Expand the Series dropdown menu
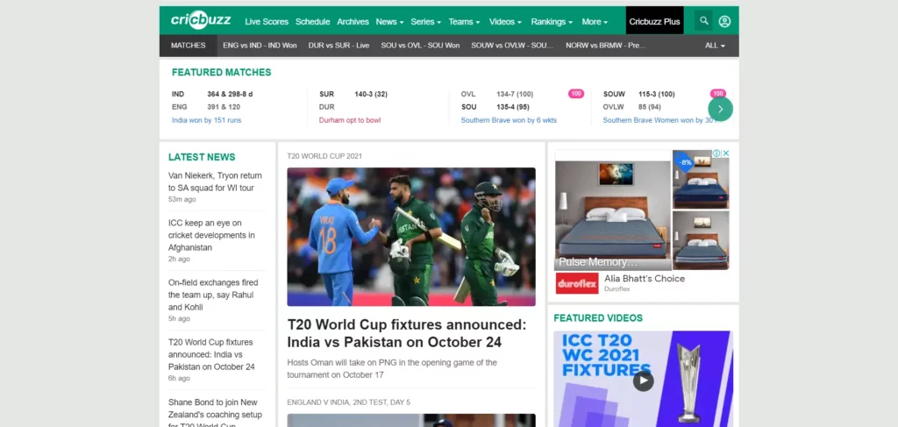The height and width of the screenshot is (427, 898). coord(425,22)
